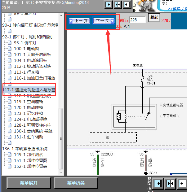This screenshot has height=192, width=187.
Task: Select 104-1 电动遮阳板 entry
Action: point(30,60)
